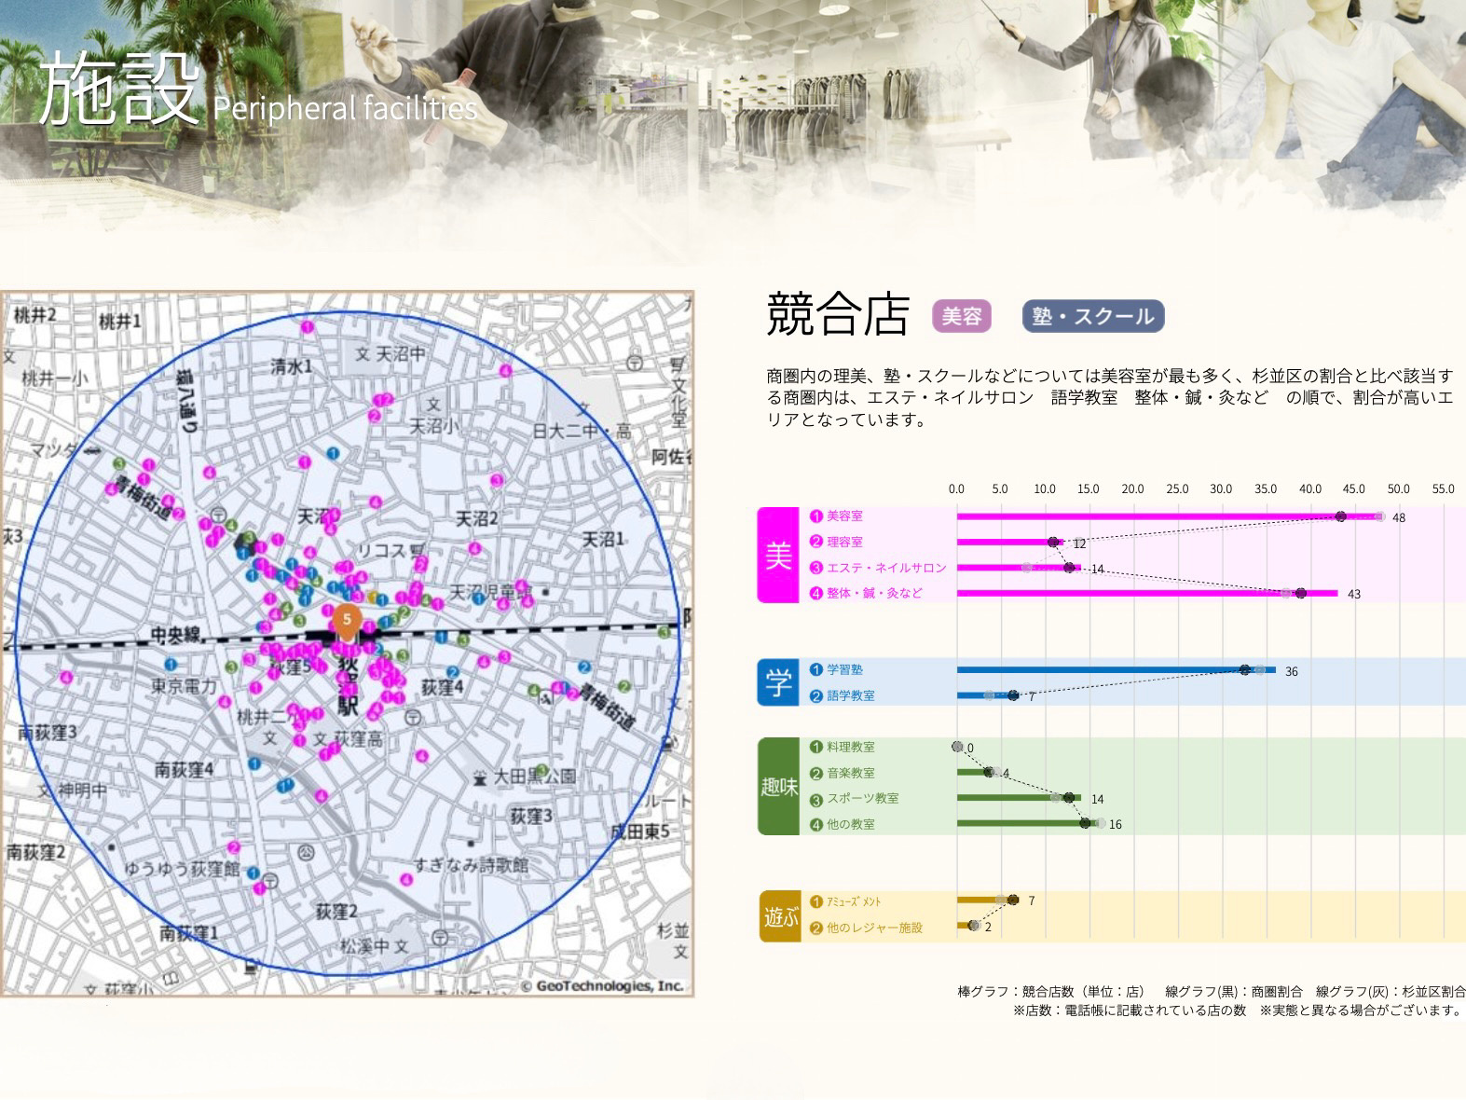Click the エステ・ネイルサロン chart label
The width and height of the screenshot is (1466, 1100).
tap(885, 568)
